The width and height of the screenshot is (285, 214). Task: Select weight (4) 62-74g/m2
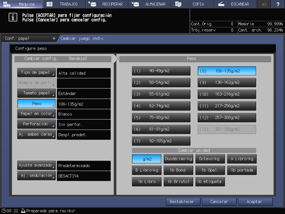click(x=161, y=106)
